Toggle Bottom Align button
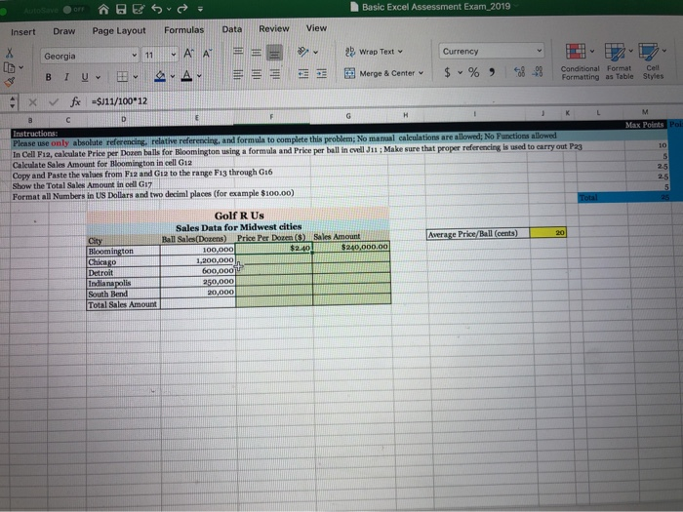Screen dimensions: 683x512 tap(274, 53)
